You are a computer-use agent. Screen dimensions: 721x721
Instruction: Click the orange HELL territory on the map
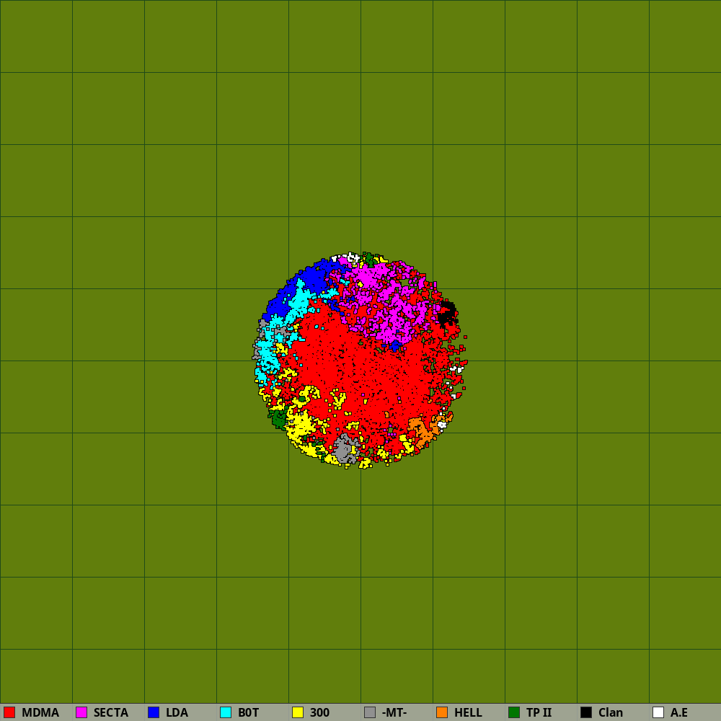point(422,431)
